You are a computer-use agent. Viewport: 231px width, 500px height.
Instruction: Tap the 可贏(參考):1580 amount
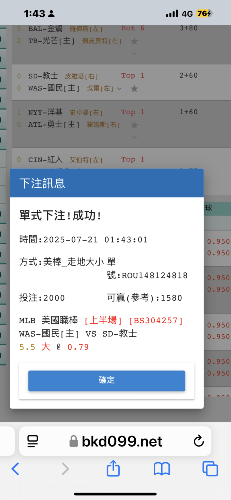pyautogui.click(x=145, y=298)
